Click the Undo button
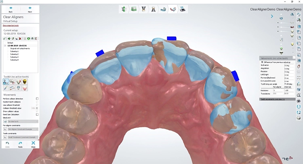 coord(7,144)
